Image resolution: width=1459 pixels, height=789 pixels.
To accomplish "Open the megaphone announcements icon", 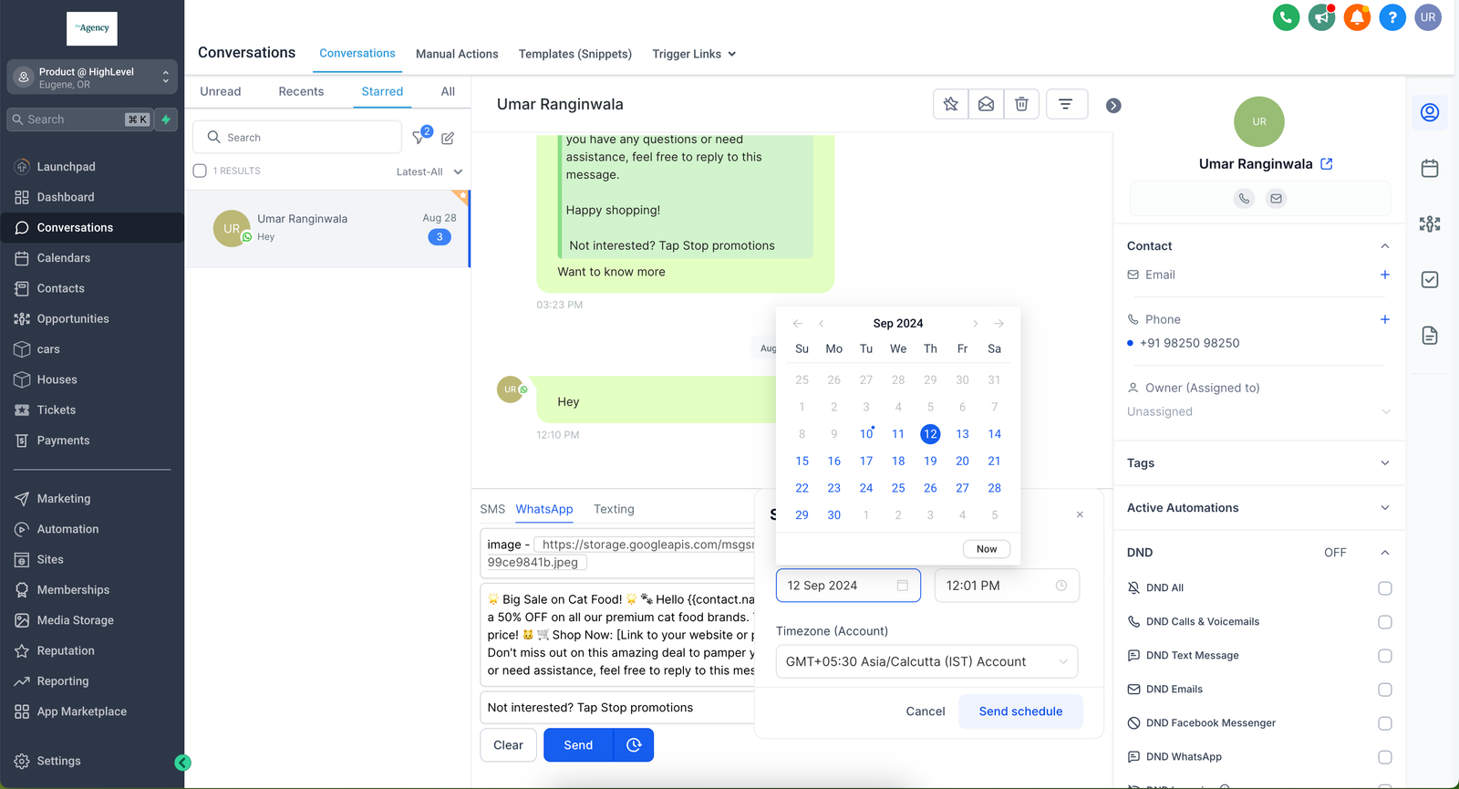I will tap(1321, 17).
